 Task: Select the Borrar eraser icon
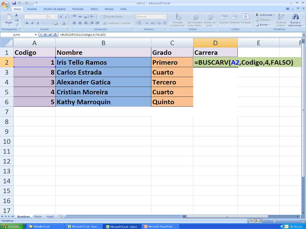(x=258, y=25)
